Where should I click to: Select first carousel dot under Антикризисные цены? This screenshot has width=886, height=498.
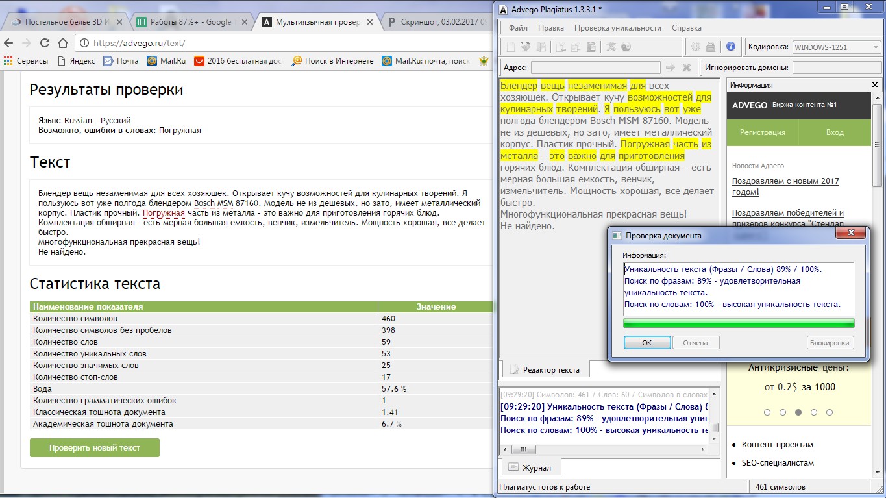tap(767, 412)
